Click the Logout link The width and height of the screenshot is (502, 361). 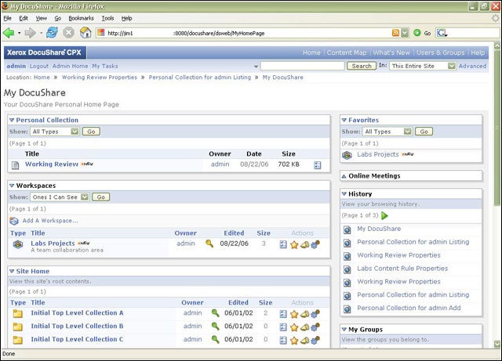[39, 66]
